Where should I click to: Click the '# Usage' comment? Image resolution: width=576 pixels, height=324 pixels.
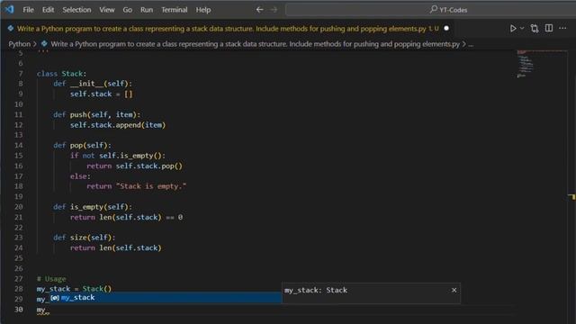point(51,279)
